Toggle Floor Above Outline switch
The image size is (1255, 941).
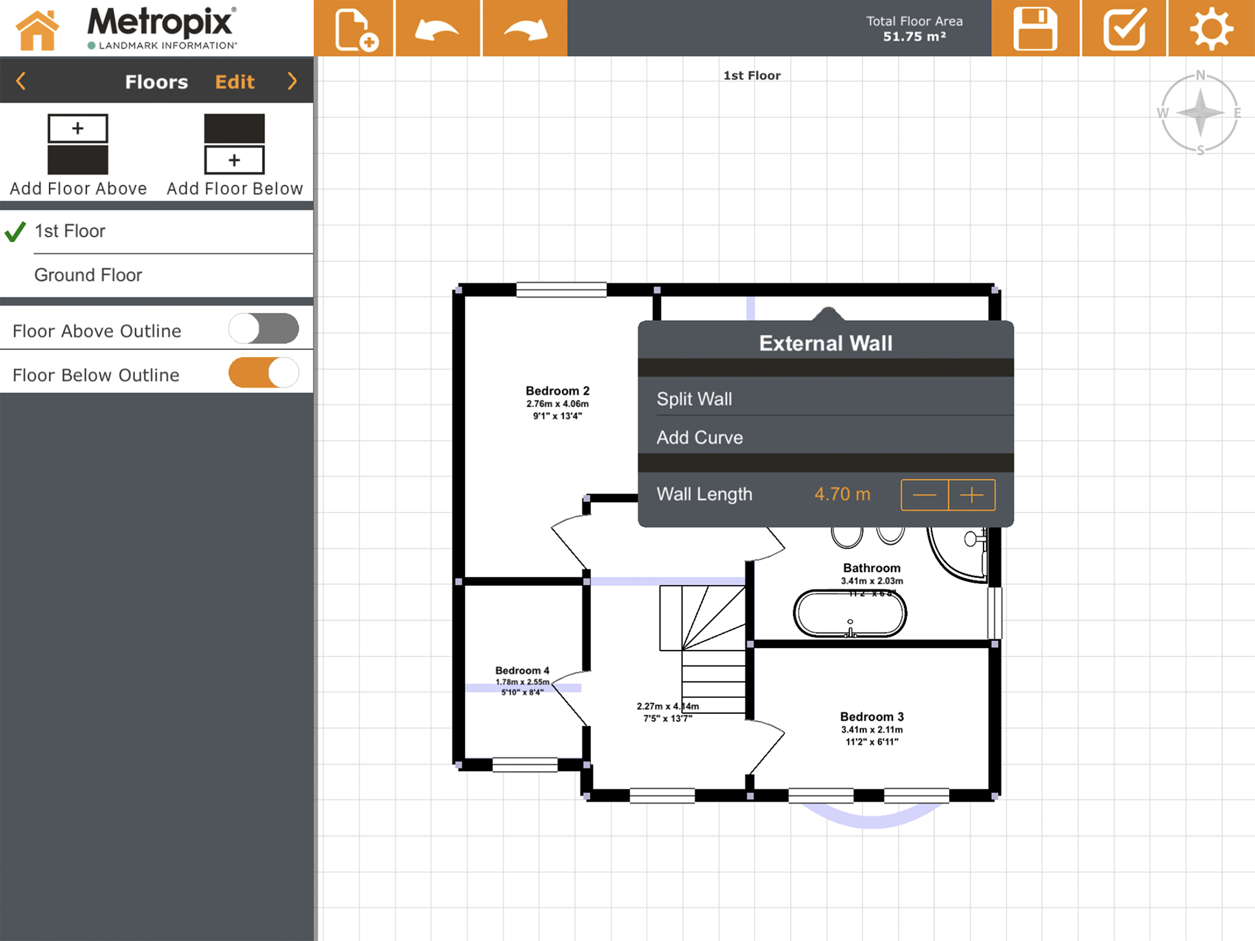(x=264, y=329)
